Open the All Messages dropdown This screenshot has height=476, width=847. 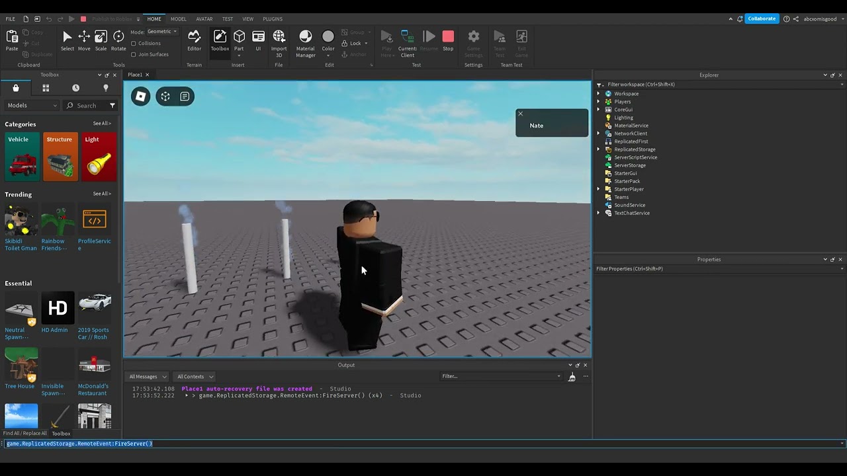click(148, 377)
